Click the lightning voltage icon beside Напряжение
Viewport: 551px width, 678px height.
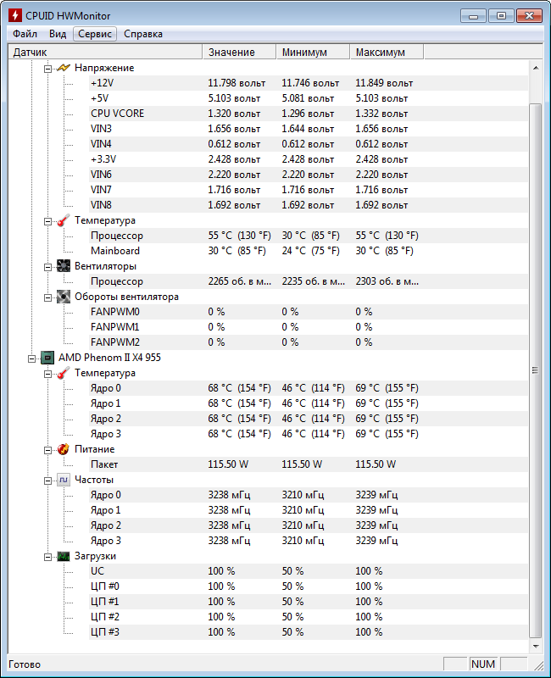click(63, 68)
